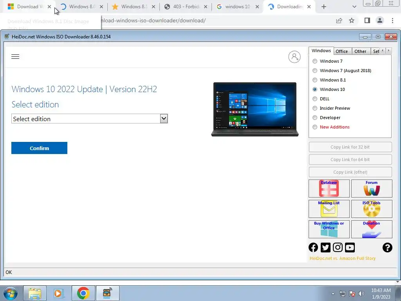This screenshot has width=401, height=301.
Task: Show hidden system tray icons
Action: pos(333,294)
